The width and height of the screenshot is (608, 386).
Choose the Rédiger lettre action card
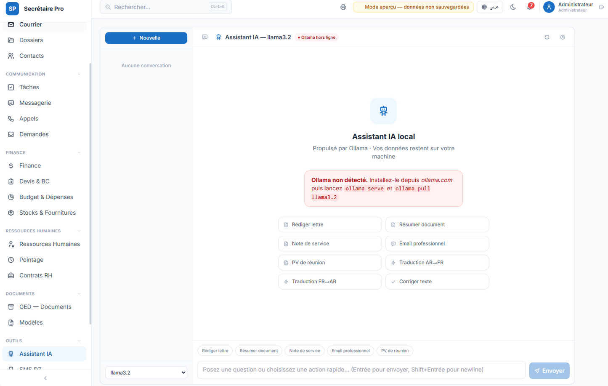pos(330,225)
